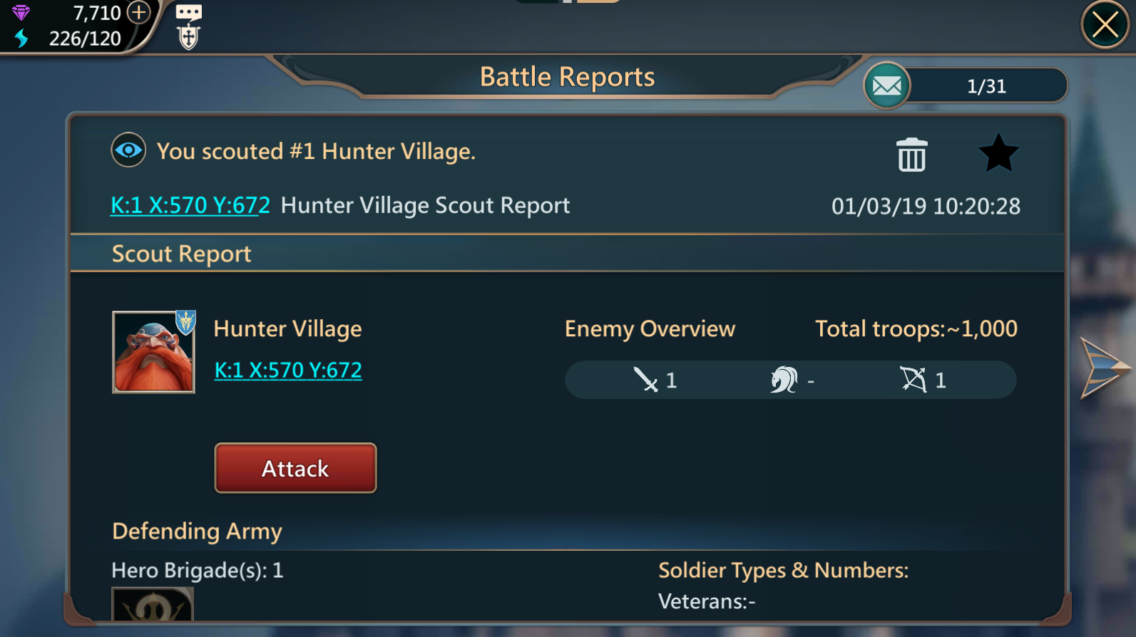Click the cavalry horse icon
The width and height of the screenshot is (1136, 637).
click(784, 380)
